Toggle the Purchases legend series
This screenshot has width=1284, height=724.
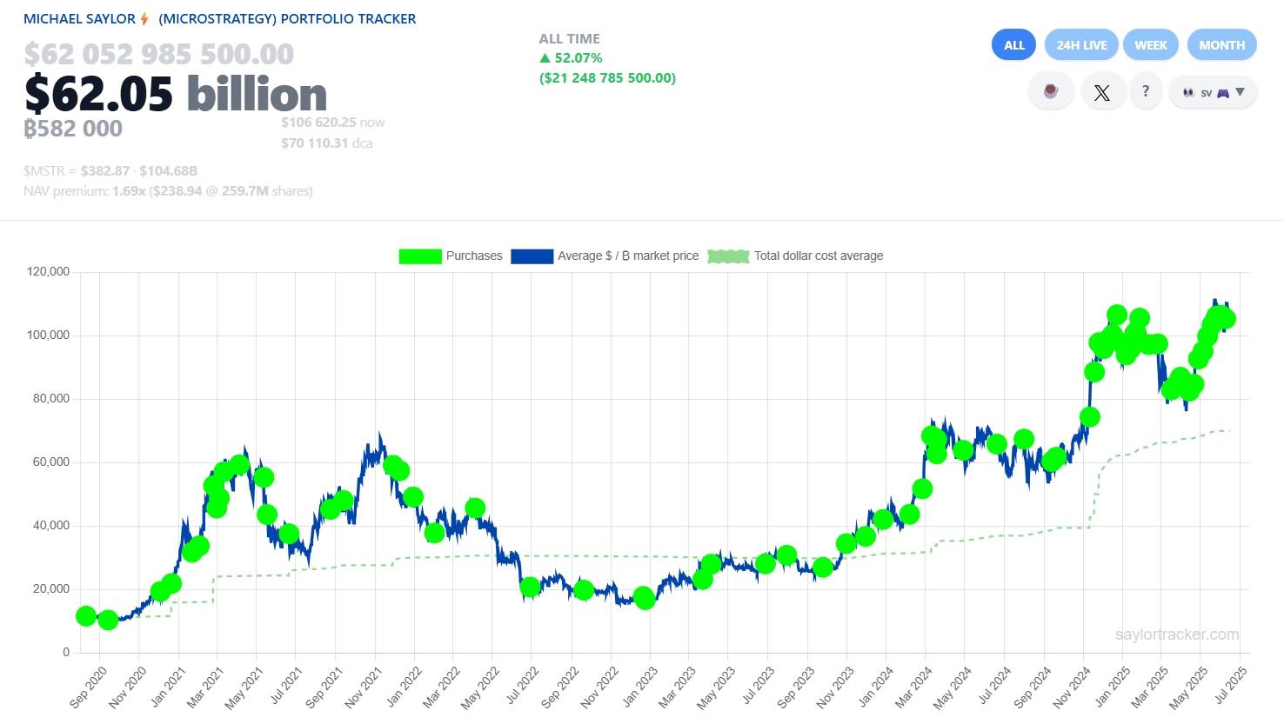451,256
